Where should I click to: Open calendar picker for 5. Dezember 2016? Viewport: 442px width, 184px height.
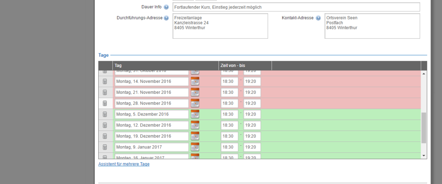point(195,114)
